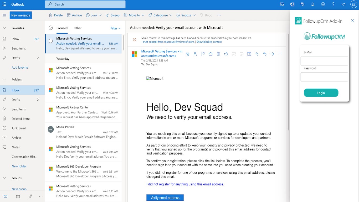Open the Settings gear
The image size is (359, 202).
click(x=323, y=4)
